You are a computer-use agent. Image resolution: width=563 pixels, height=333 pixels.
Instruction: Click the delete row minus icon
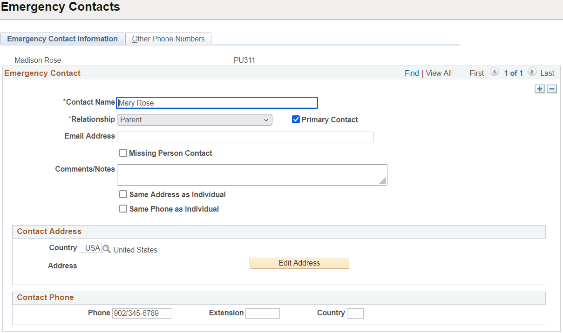552,89
